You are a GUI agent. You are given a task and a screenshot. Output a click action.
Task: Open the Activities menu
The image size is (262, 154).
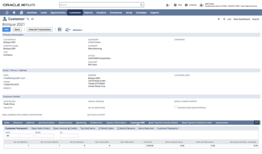32,12
